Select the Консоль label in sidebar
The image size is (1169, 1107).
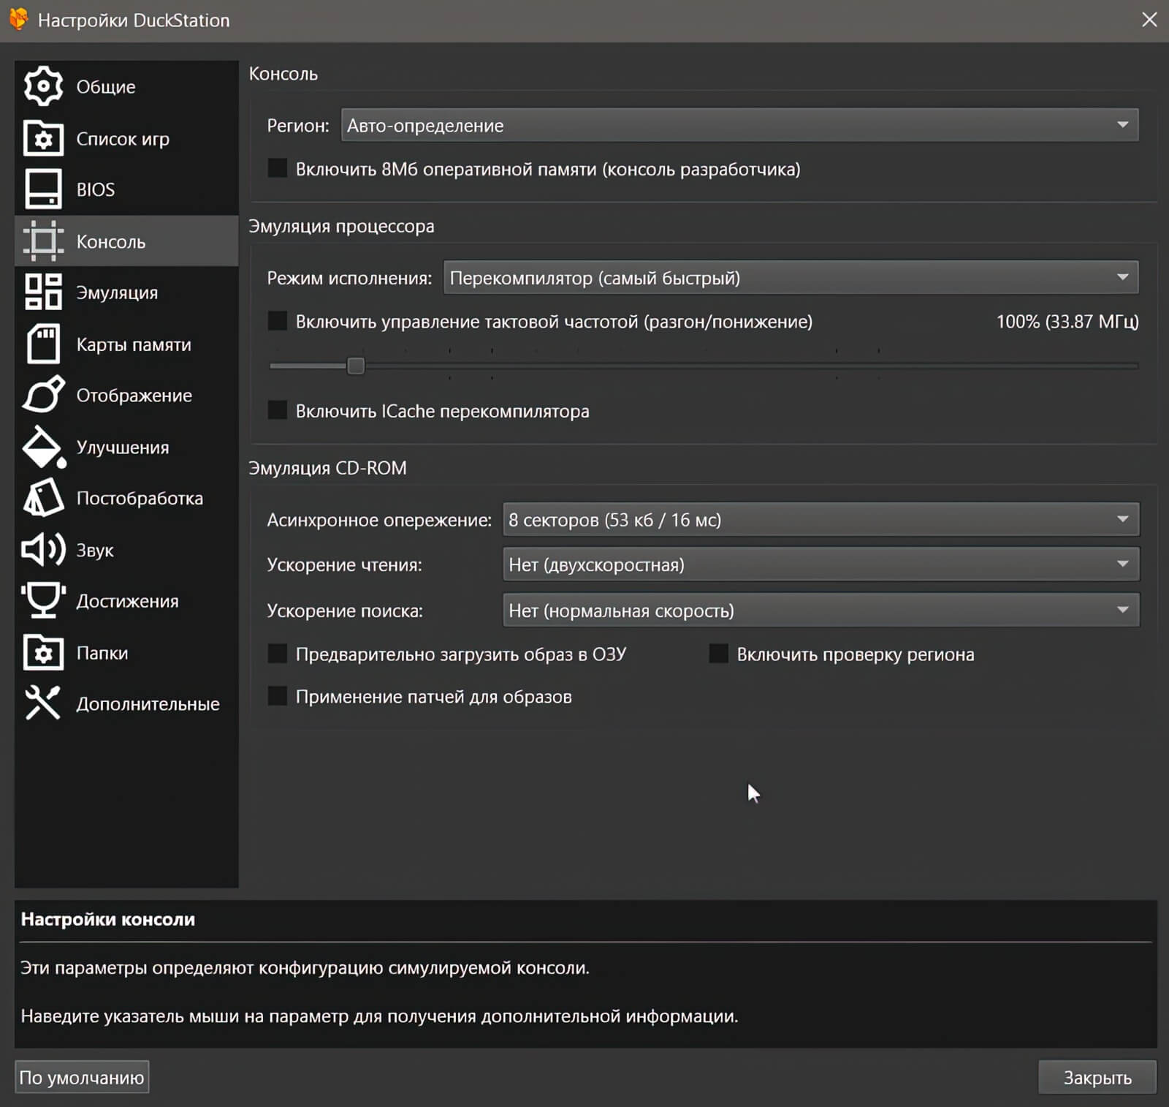pos(111,242)
